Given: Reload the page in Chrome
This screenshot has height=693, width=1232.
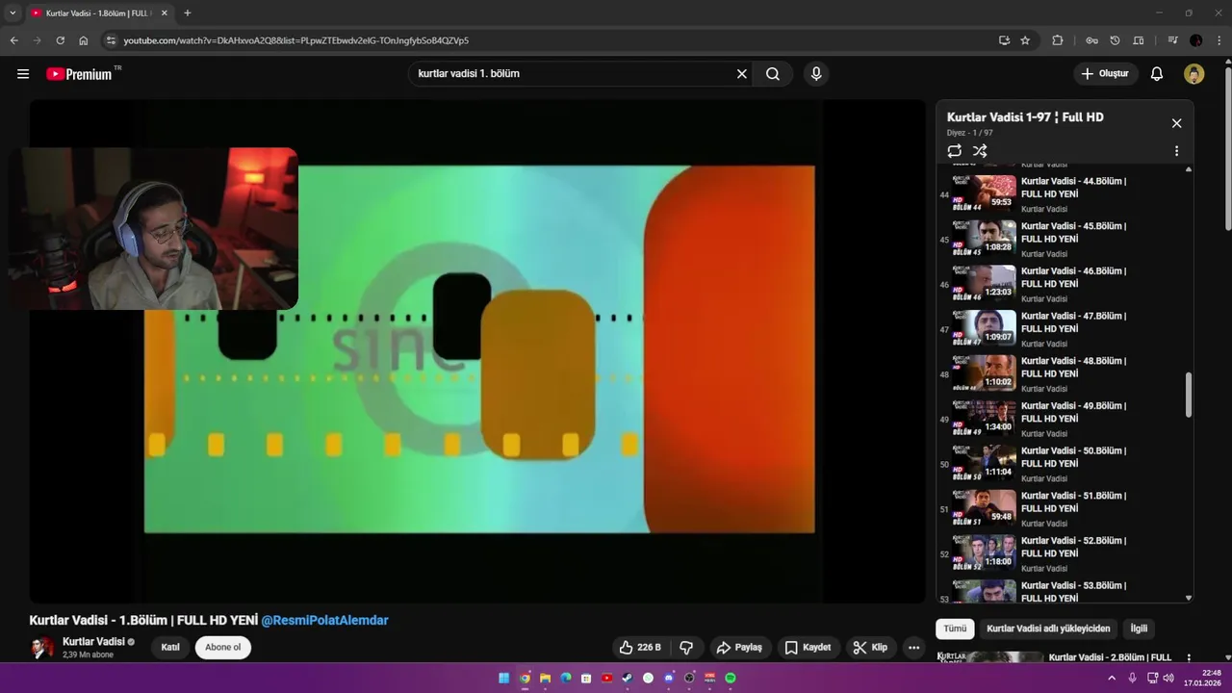Looking at the screenshot, I should [60, 40].
